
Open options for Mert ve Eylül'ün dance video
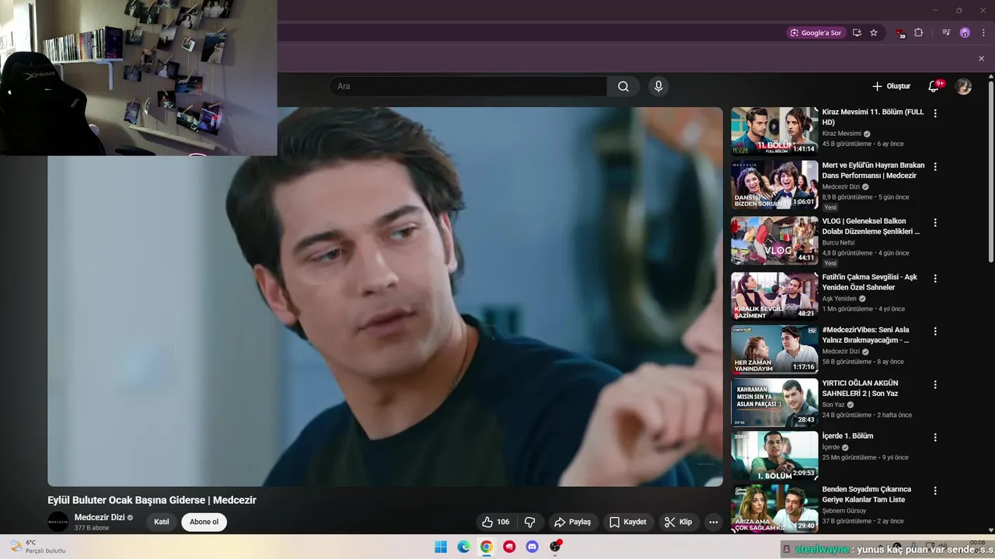pos(935,166)
